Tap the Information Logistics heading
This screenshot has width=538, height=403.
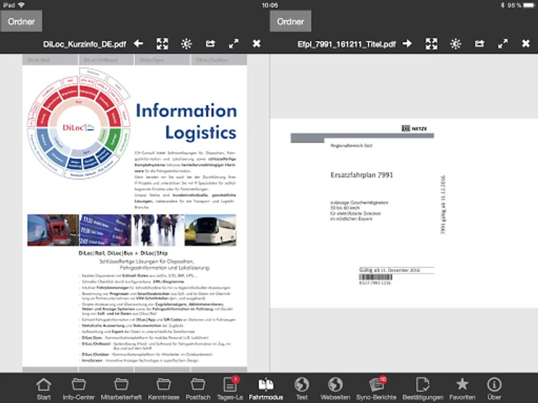(186, 121)
